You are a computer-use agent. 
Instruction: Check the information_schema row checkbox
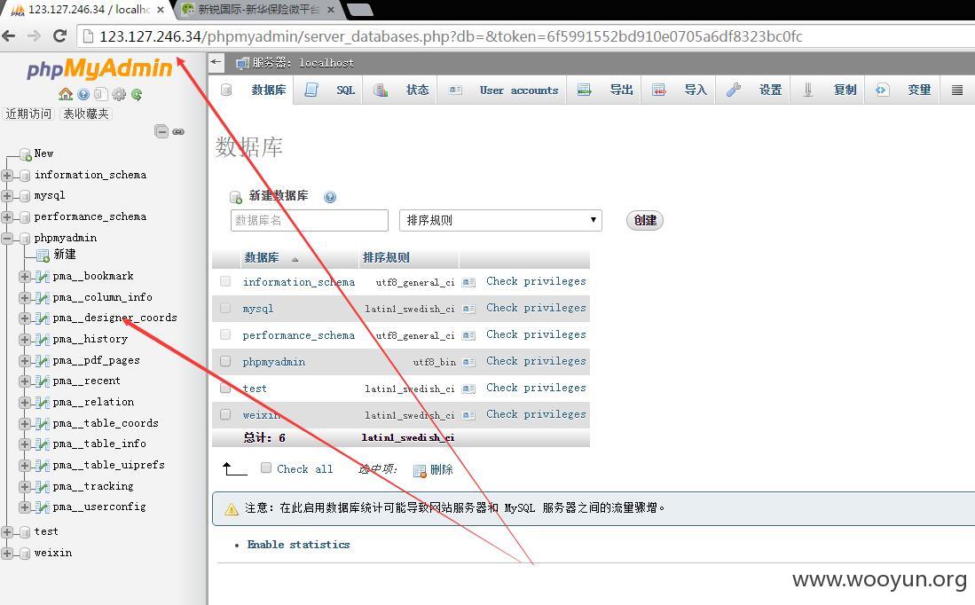point(225,281)
